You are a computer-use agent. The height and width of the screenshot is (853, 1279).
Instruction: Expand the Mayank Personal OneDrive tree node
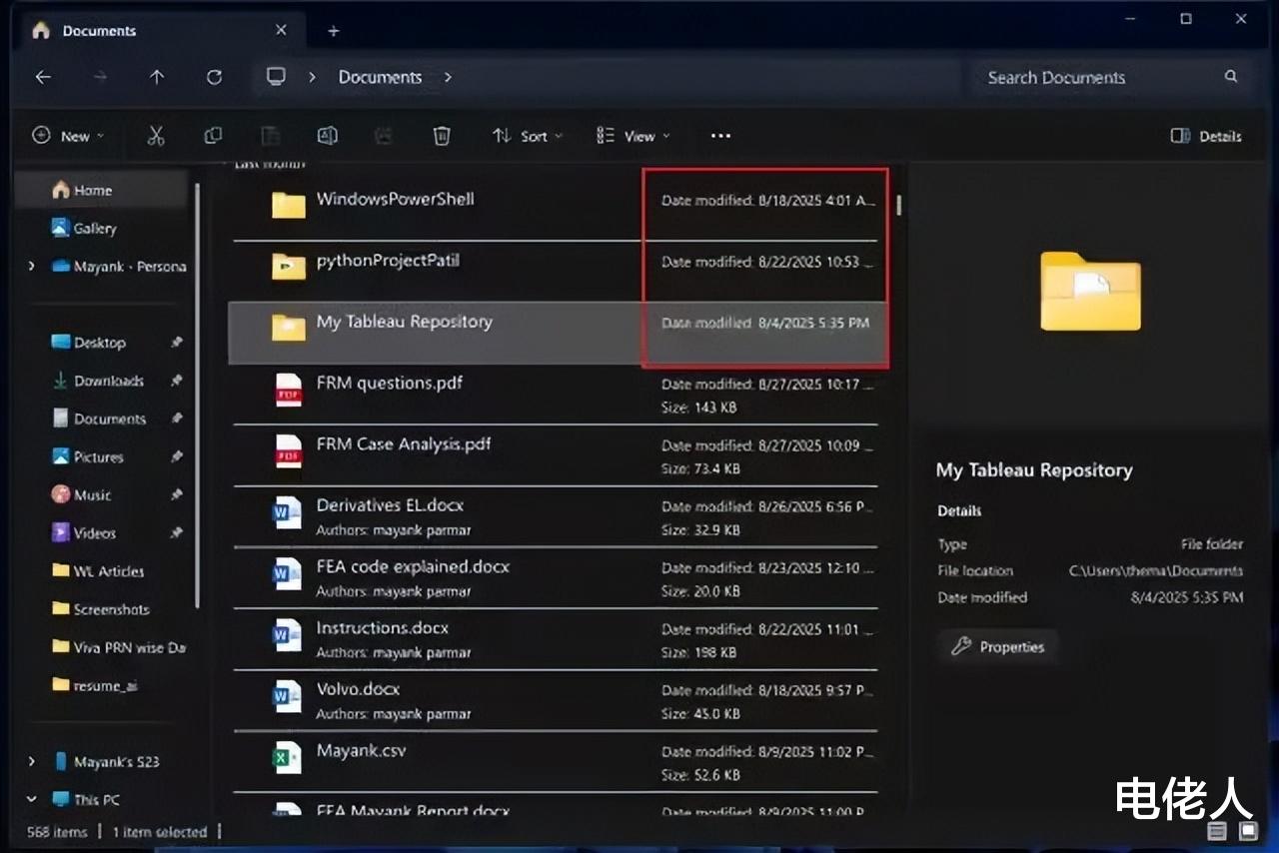click(x=32, y=267)
